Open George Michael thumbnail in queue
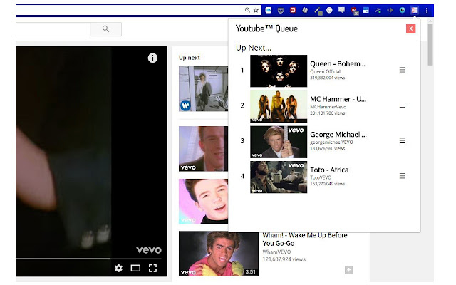 point(279,142)
